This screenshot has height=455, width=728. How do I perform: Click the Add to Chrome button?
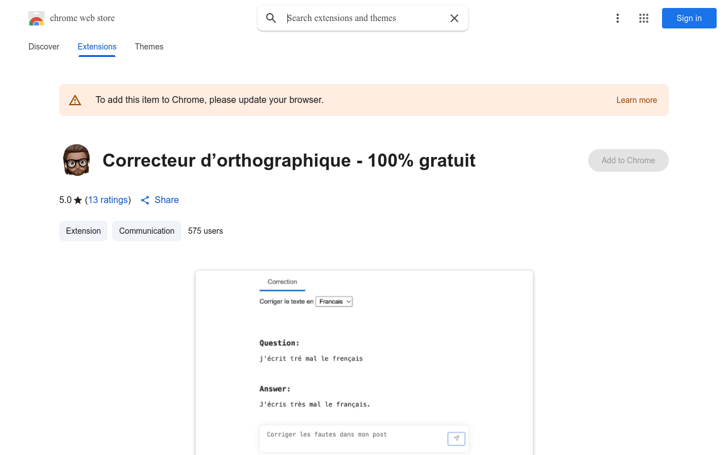pyautogui.click(x=628, y=160)
